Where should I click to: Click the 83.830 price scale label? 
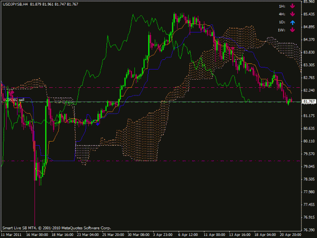click(x=309, y=52)
